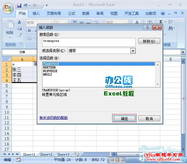The image size is (187, 164).
Task: Go to first sheet navigation arrow
Action: pos(5,154)
